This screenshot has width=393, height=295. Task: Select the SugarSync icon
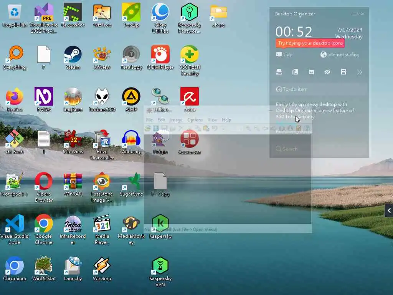(x=131, y=184)
